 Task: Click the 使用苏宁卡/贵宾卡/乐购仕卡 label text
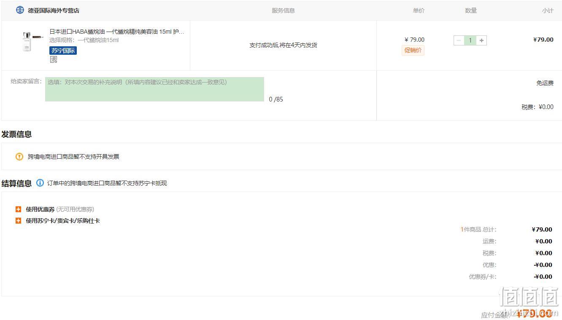[x=63, y=221]
